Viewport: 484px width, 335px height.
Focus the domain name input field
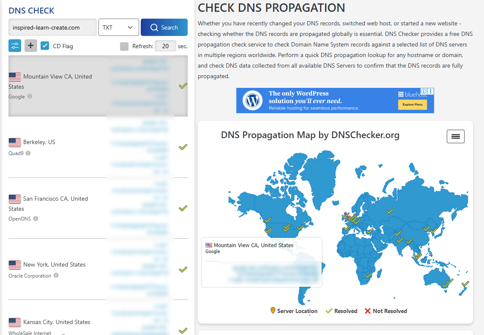click(x=52, y=27)
